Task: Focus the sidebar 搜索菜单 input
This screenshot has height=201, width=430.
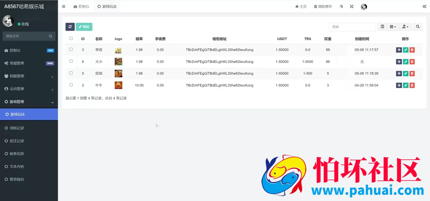Action: click(26, 36)
